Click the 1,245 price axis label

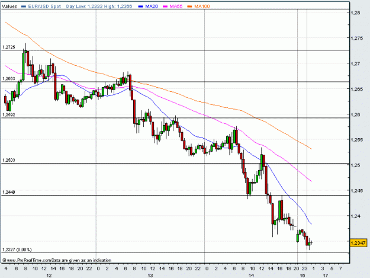[357, 191]
